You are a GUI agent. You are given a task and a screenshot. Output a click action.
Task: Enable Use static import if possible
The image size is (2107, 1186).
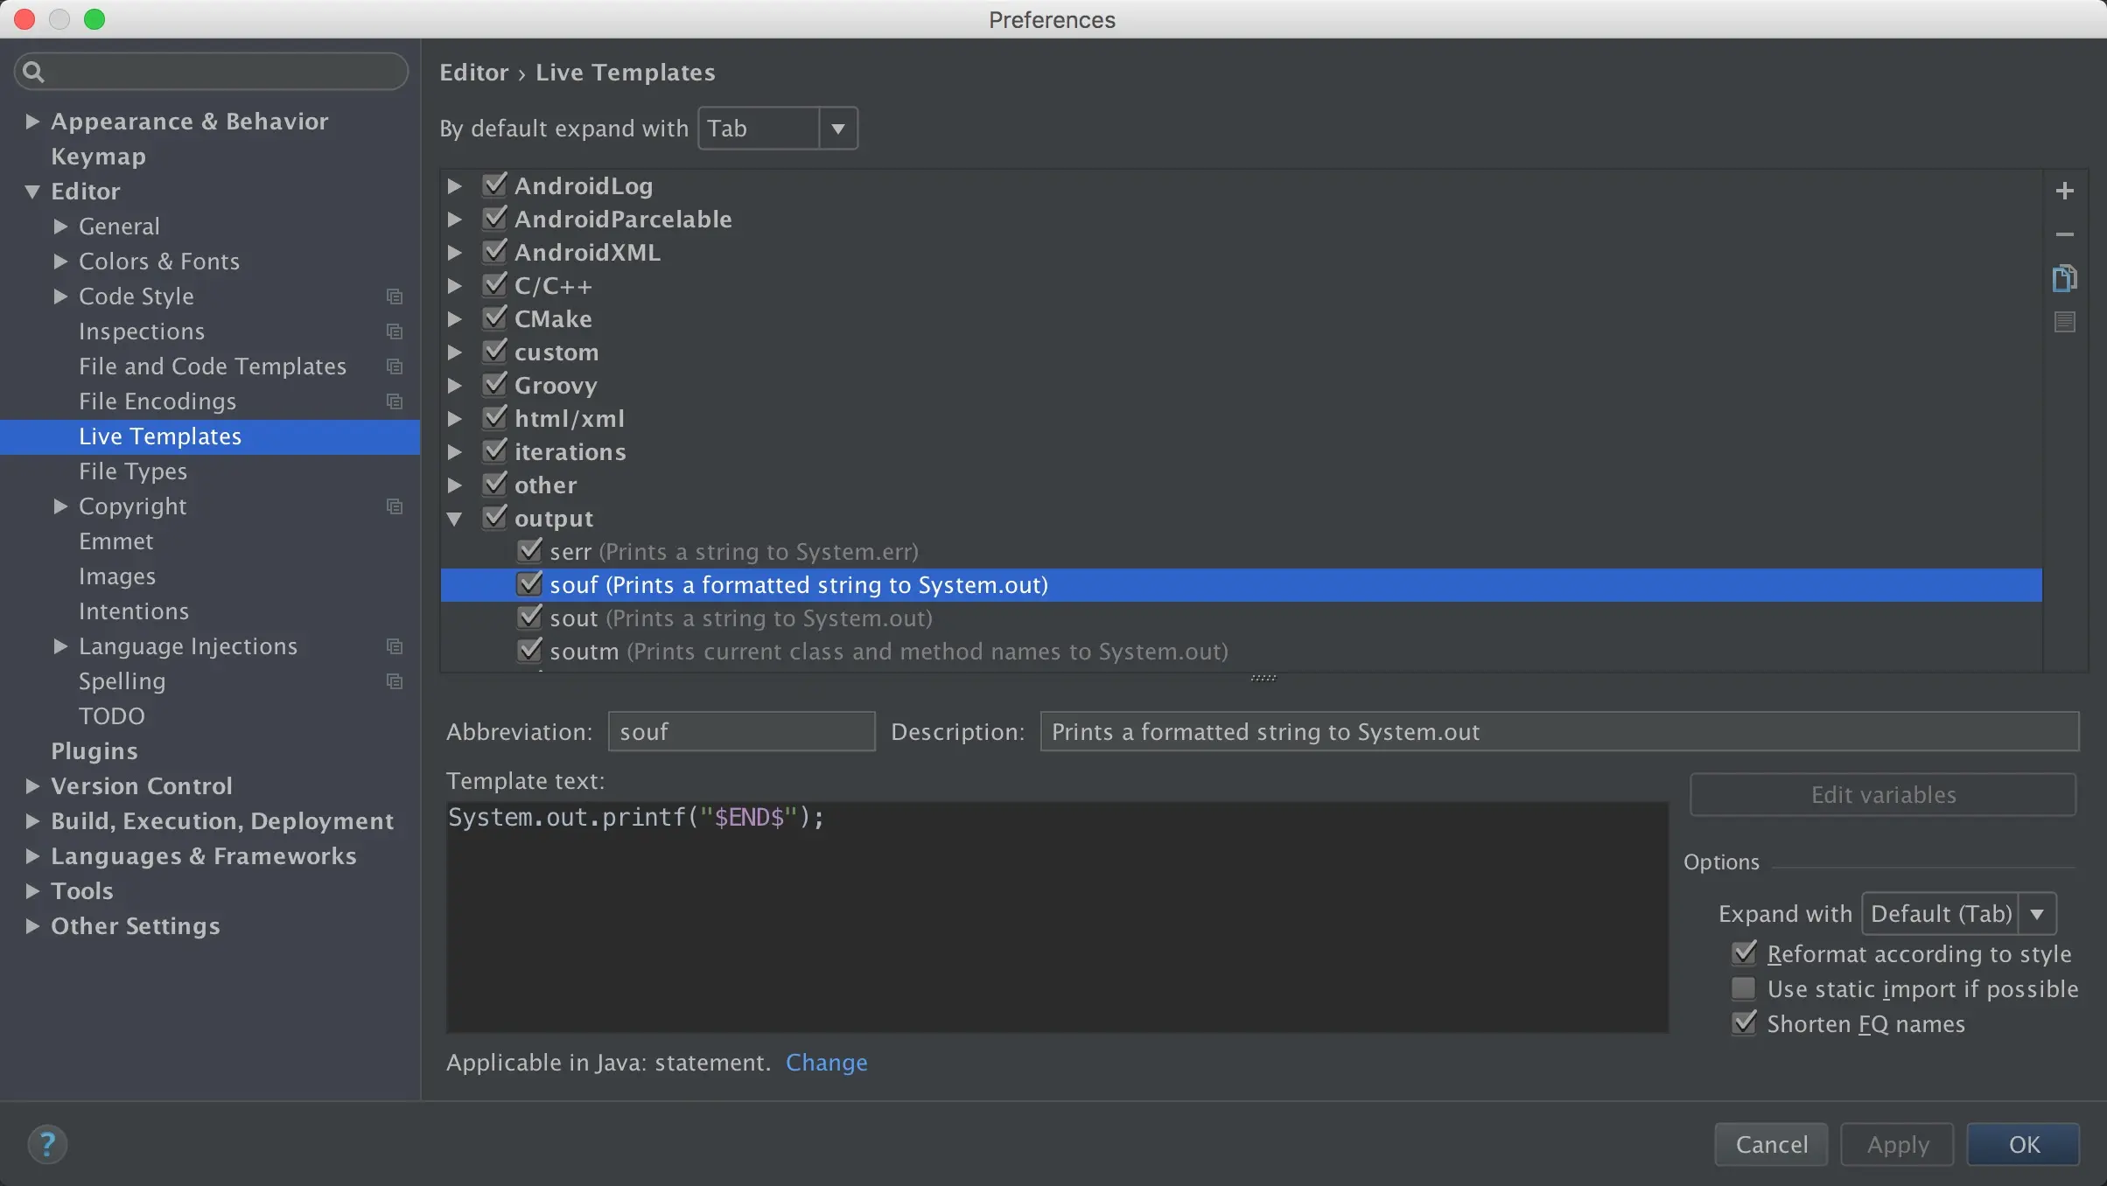tap(1744, 988)
